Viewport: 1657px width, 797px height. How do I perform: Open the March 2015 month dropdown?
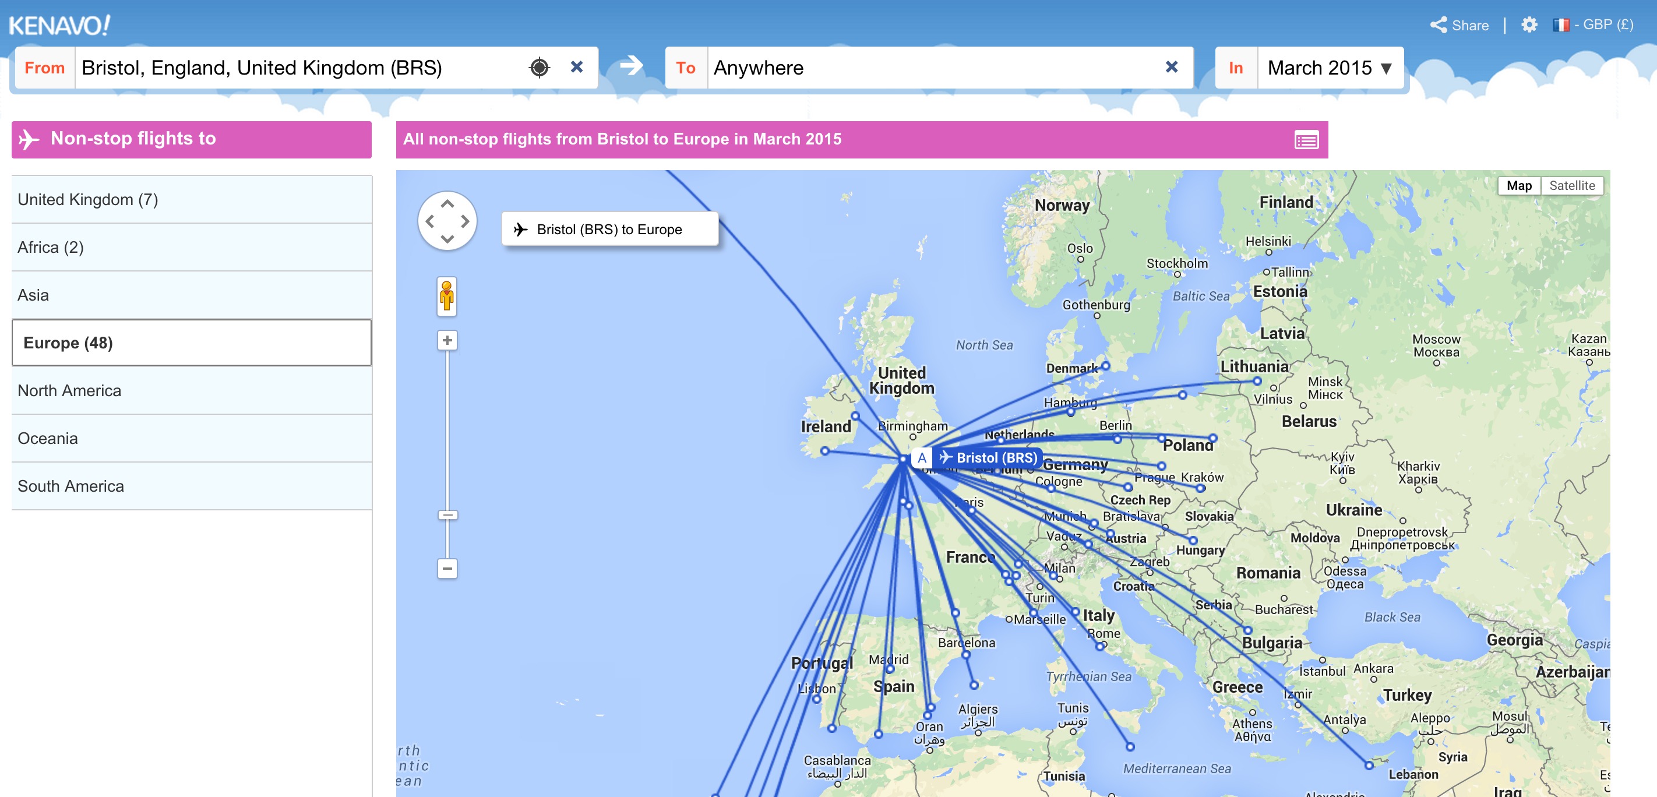click(1329, 68)
